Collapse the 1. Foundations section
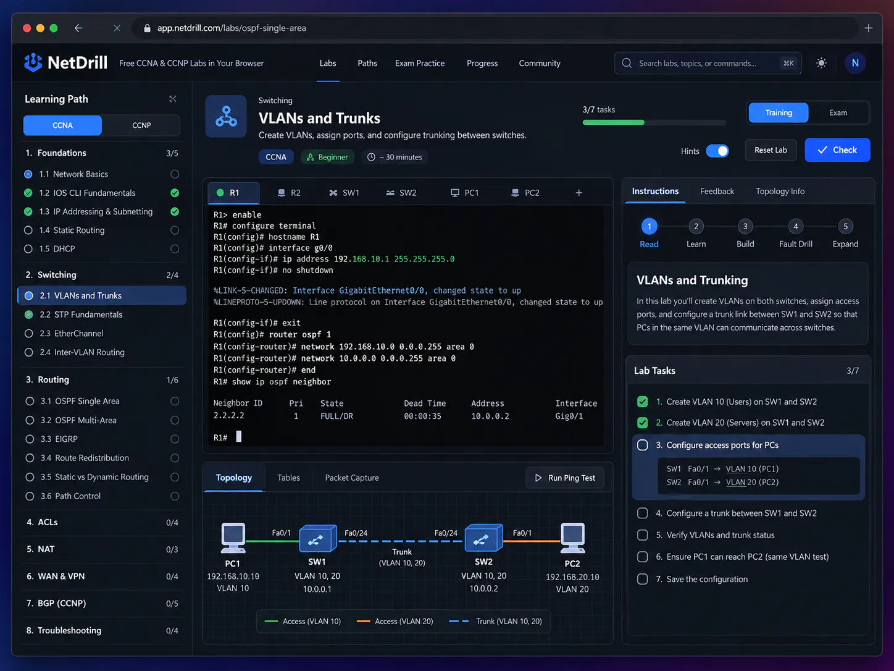894x671 pixels. (x=102, y=153)
